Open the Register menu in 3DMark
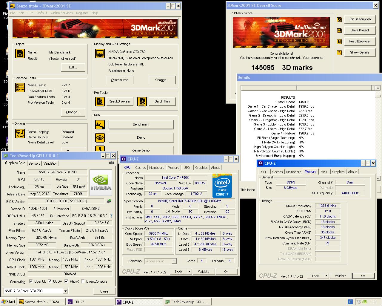Screen dimensions: 382x306 (x=82, y=13)
